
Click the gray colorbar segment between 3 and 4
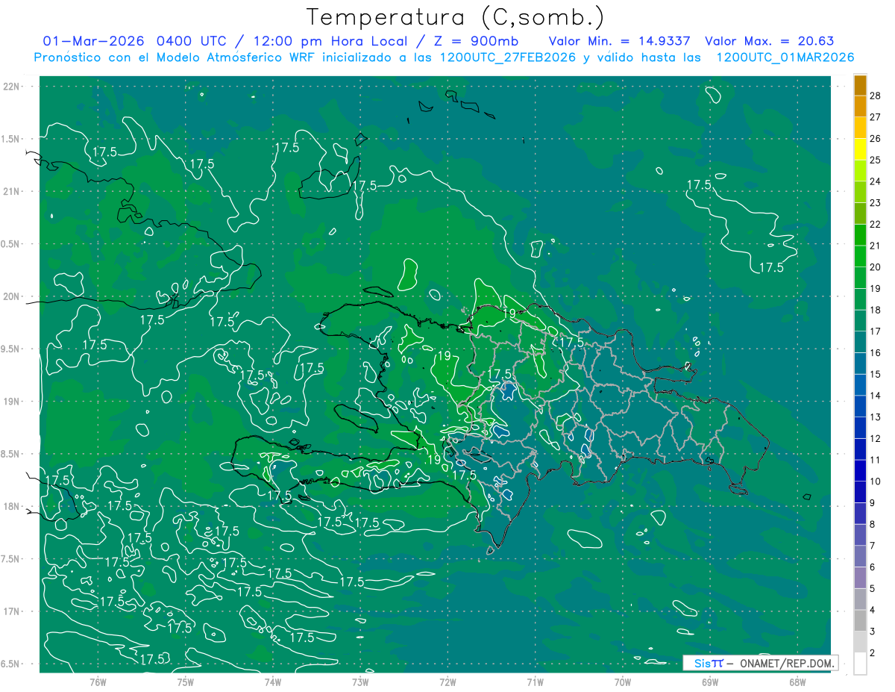click(860, 620)
